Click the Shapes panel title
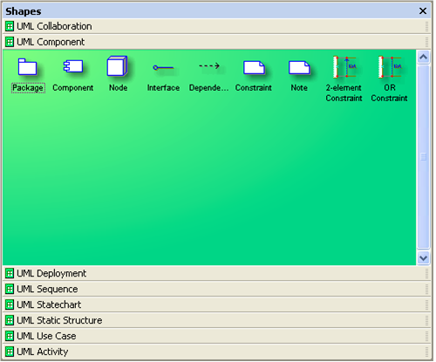Screen dimensions: 436x362 pos(24,11)
